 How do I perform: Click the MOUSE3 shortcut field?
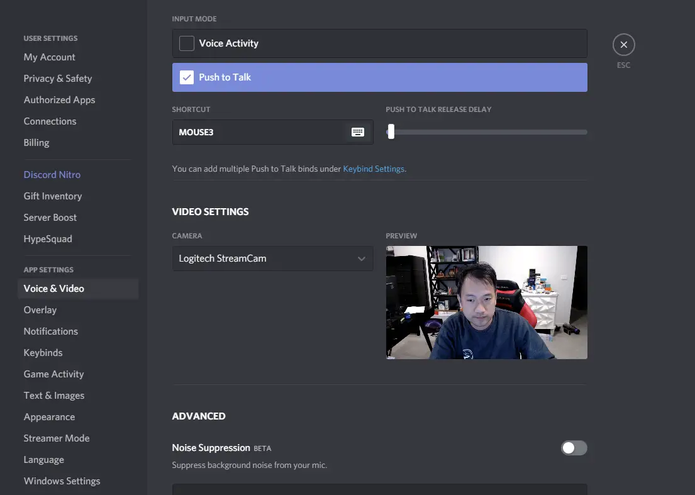click(x=272, y=132)
